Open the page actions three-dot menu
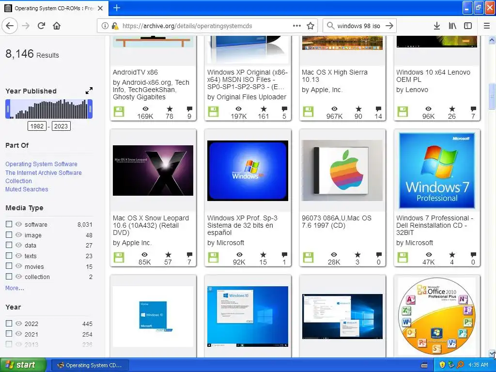The image size is (496, 372). (x=297, y=26)
